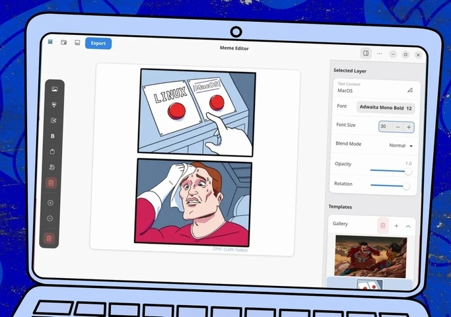
Task: Select the add image tool in the dark toolbar
Action: [x=54, y=89]
